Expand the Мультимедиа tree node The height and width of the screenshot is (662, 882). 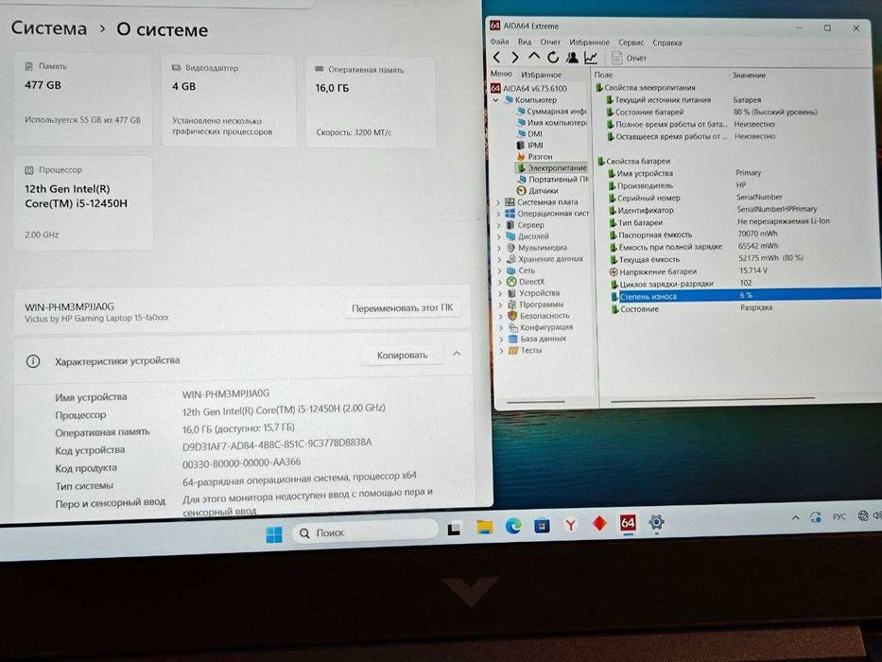(499, 247)
